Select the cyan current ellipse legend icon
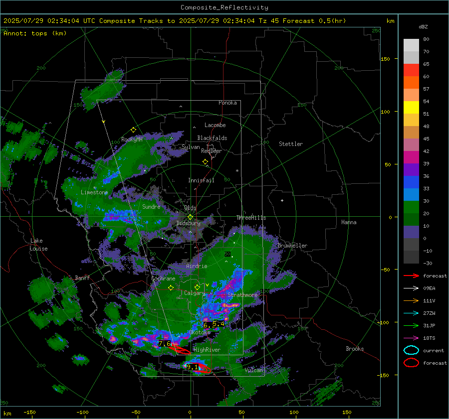The image size is (449, 419). 411,350
